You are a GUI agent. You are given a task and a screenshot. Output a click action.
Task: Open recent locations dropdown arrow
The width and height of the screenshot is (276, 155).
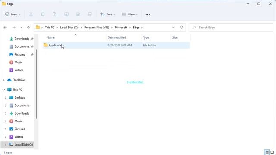pyautogui.click(x=21, y=28)
